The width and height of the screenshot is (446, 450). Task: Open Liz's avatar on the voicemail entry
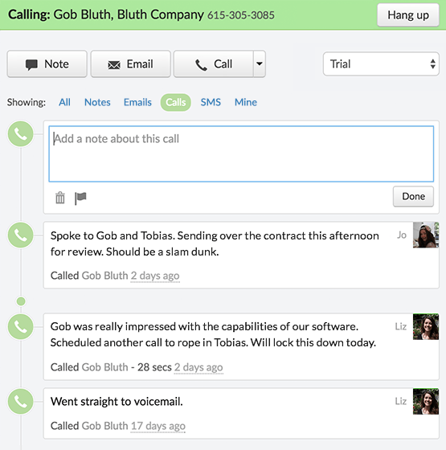426,401
